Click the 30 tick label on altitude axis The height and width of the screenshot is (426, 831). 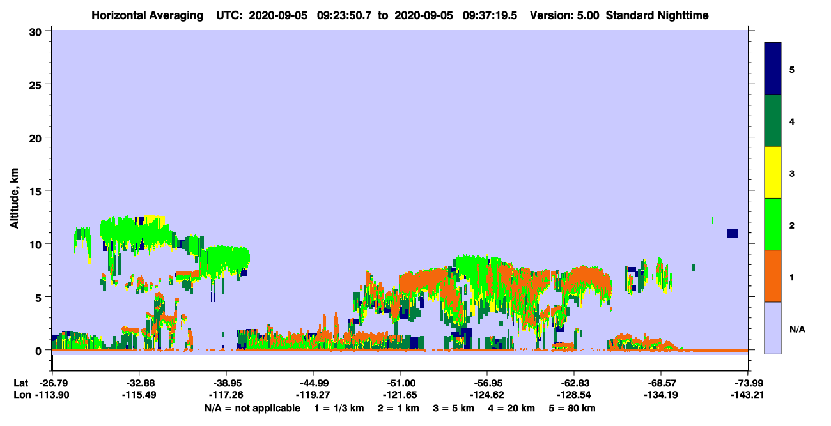tap(37, 31)
